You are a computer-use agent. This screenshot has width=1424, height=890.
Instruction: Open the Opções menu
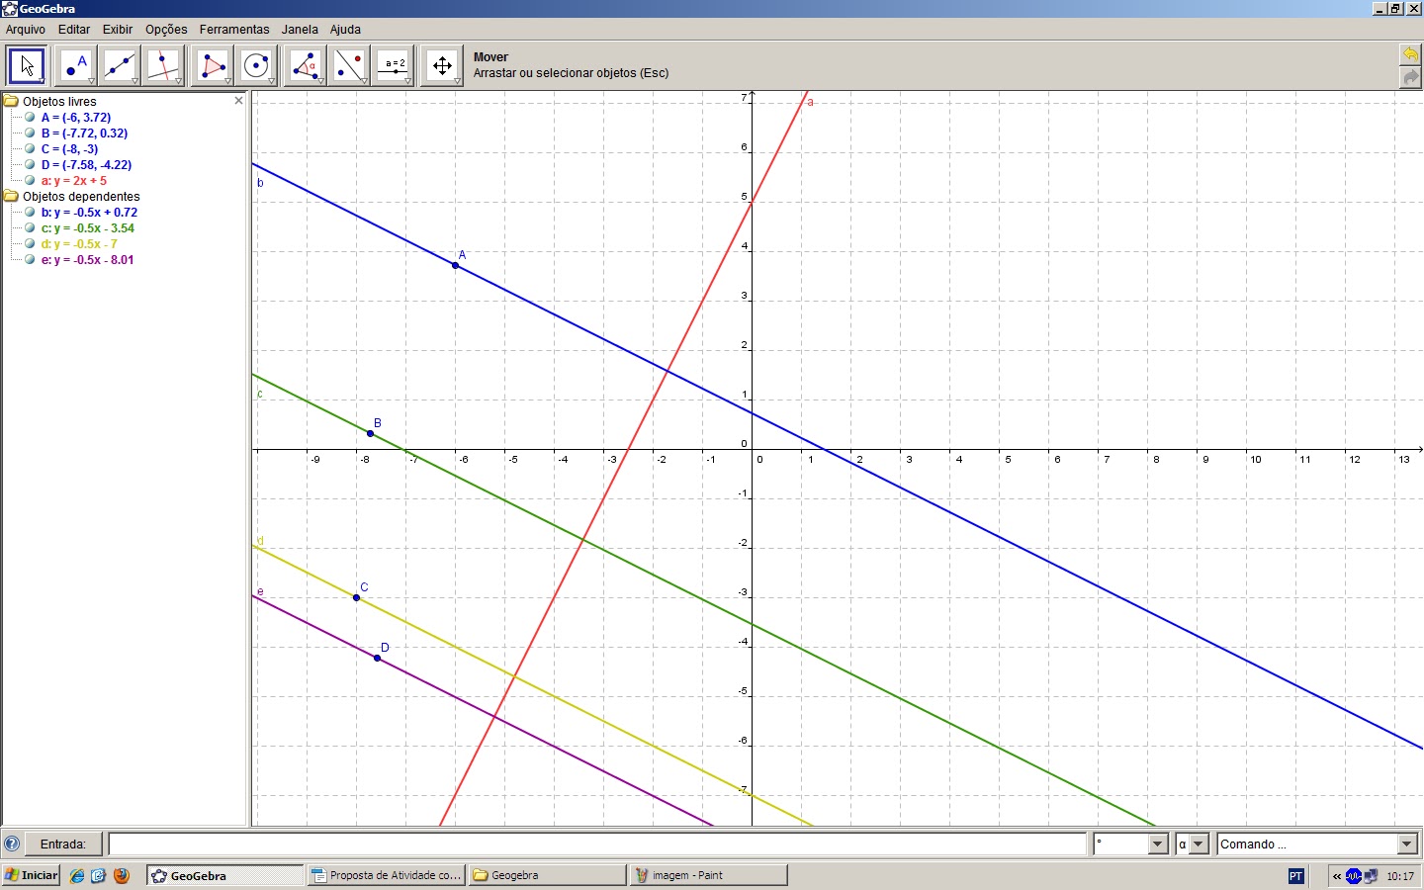pyautogui.click(x=166, y=30)
